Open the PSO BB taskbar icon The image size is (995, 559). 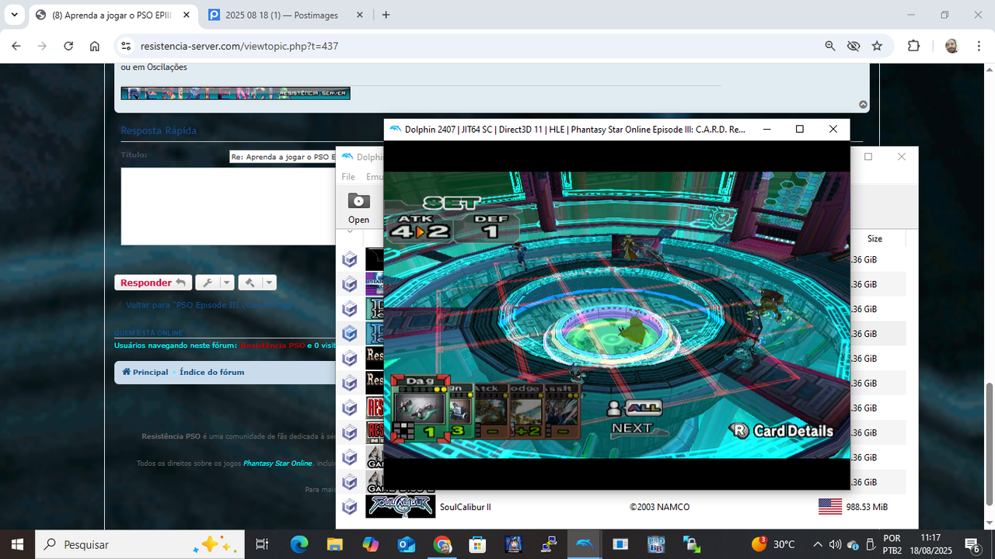[656, 544]
